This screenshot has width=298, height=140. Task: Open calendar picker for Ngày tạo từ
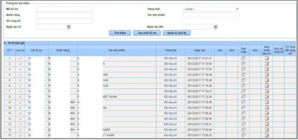(x=69, y=27)
